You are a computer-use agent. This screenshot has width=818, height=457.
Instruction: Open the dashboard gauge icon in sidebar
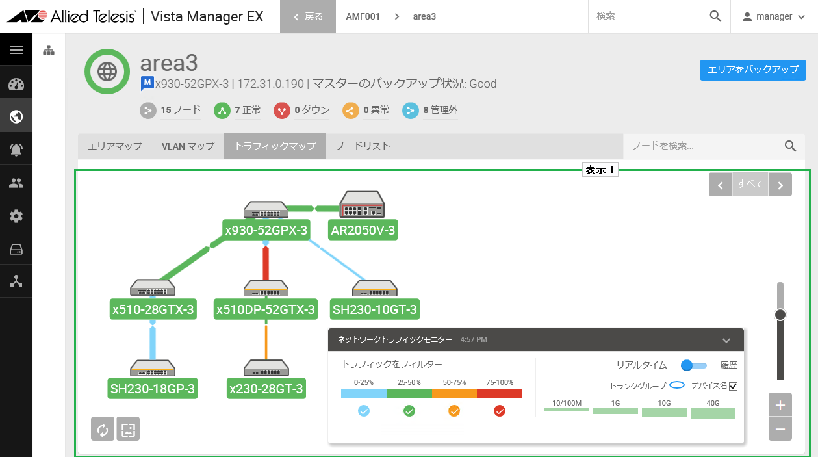pos(16,84)
